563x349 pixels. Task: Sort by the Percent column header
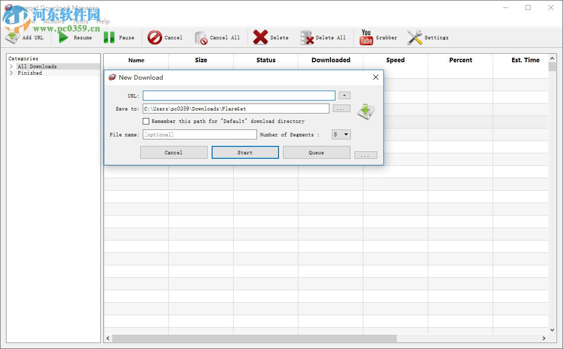[x=461, y=60]
